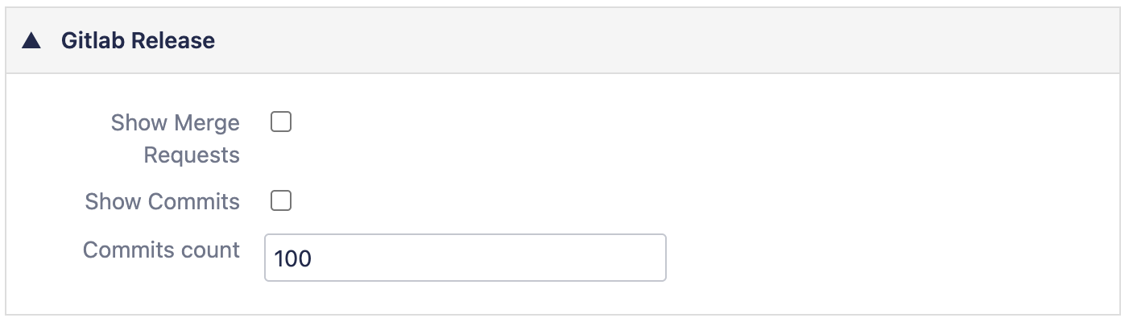
Task: Turn on merge requests display checkbox
Action: point(280,122)
